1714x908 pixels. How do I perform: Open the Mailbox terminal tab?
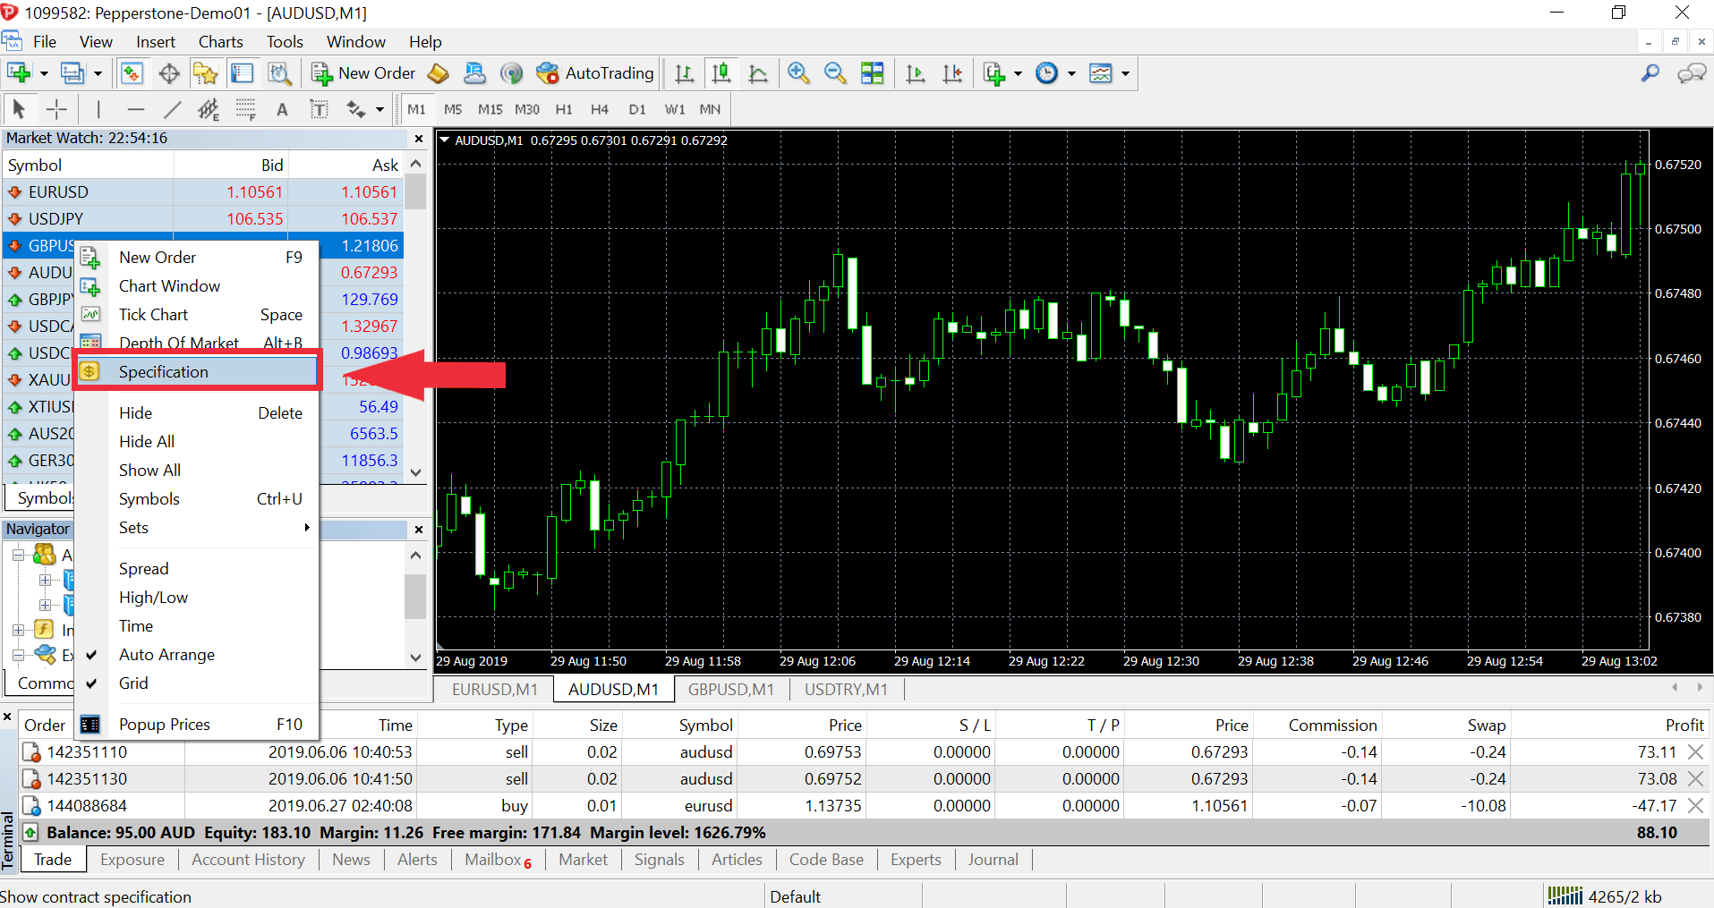tap(498, 860)
